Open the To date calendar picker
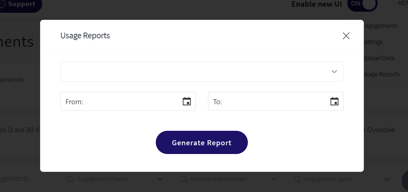Image resolution: width=408 pixels, height=192 pixels. (x=334, y=101)
